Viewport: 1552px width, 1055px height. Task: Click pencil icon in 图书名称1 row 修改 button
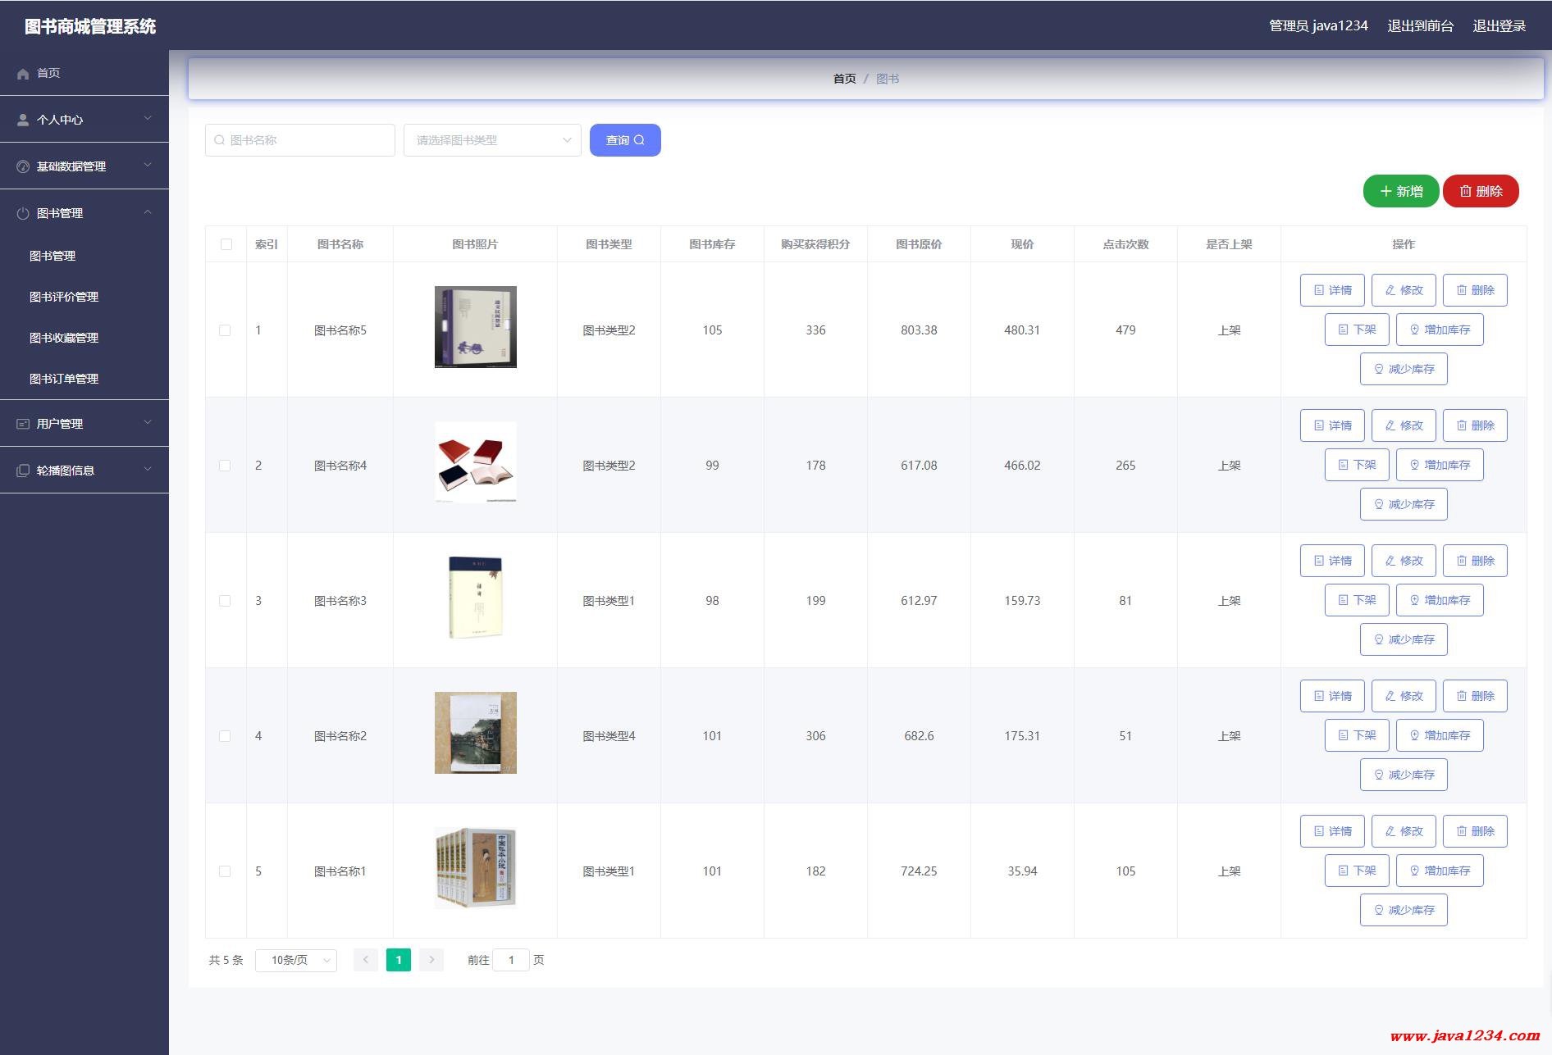pos(1390,831)
